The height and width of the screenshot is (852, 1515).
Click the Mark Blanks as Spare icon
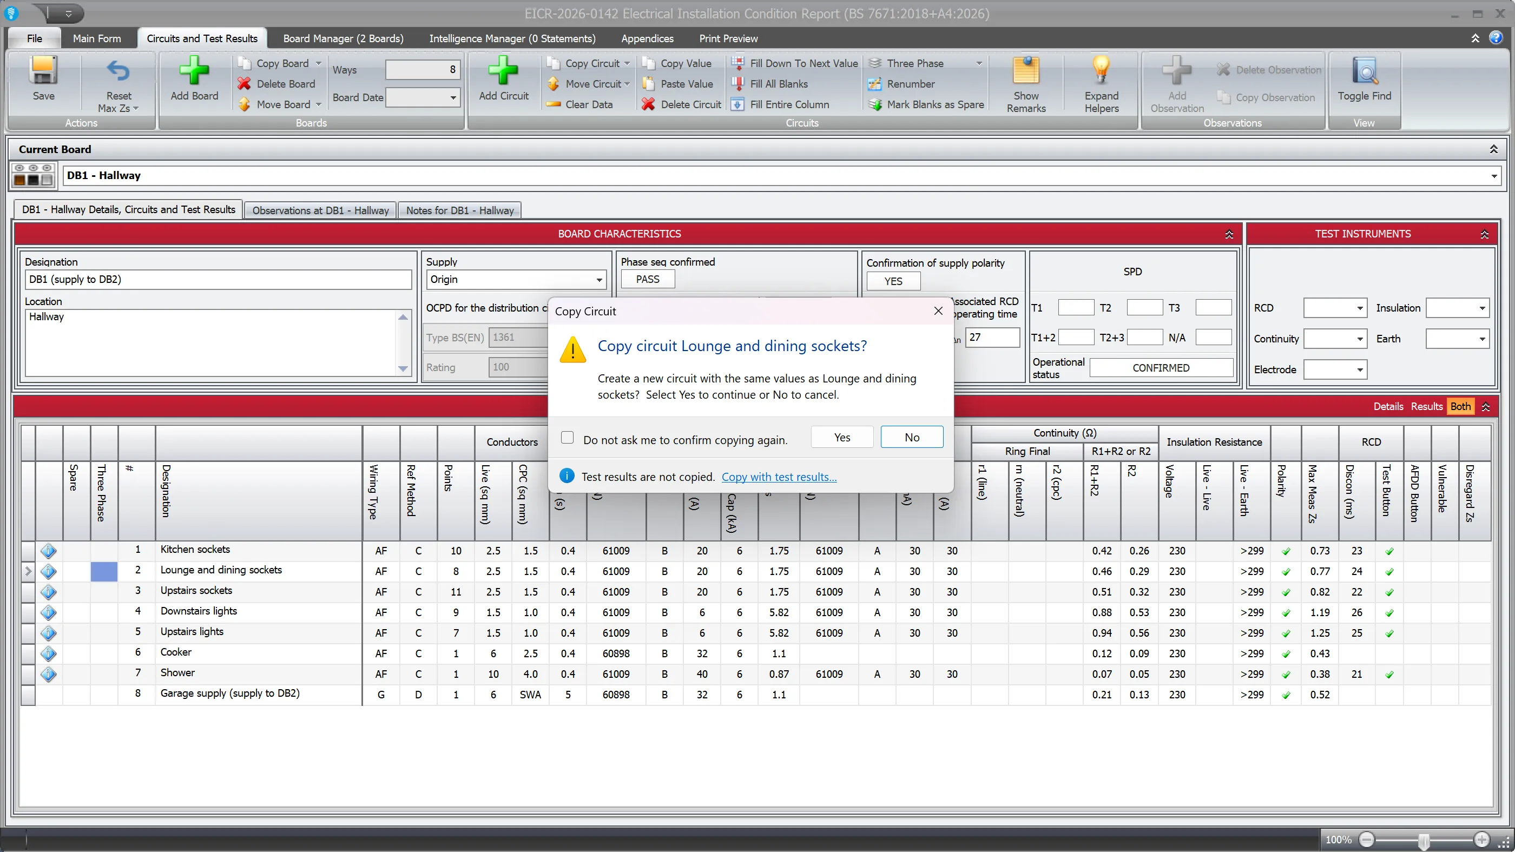point(875,104)
